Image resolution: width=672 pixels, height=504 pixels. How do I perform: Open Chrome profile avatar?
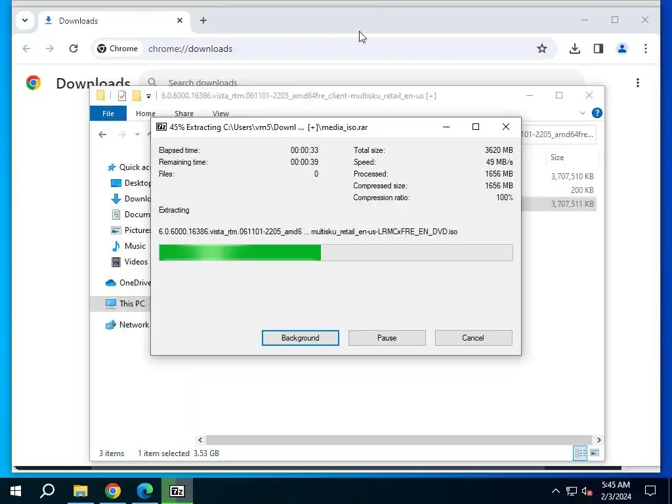(622, 49)
